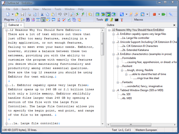
Task: Close the Outline.txt tab
Action: tap(21, 25)
